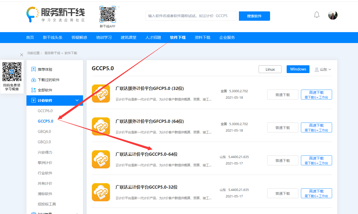
Task: Click the 软件下载 breadcrumb link
Action: [x=71, y=53]
